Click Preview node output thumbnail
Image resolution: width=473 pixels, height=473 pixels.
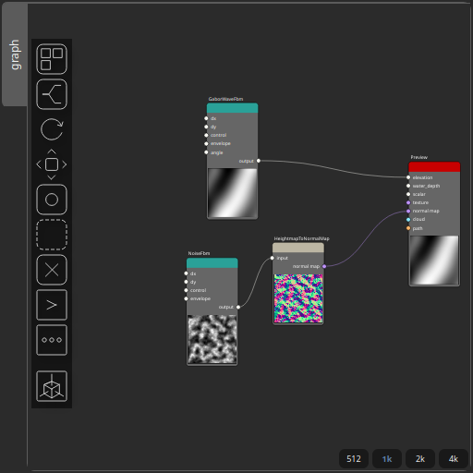coord(434,261)
